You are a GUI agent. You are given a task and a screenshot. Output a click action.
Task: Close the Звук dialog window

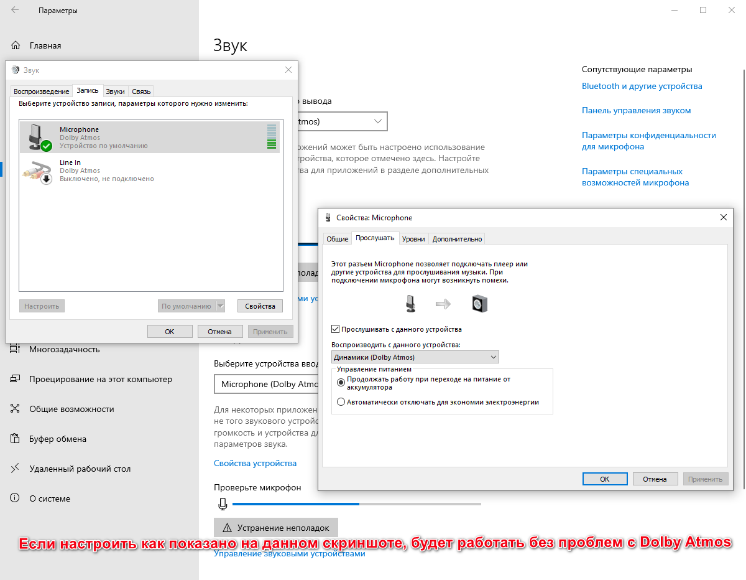pos(288,70)
